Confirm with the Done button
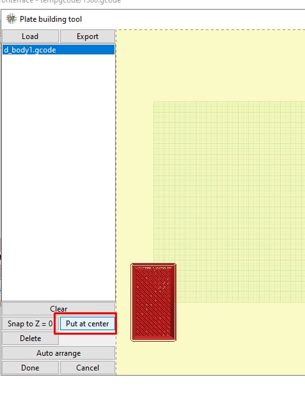 point(30,368)
